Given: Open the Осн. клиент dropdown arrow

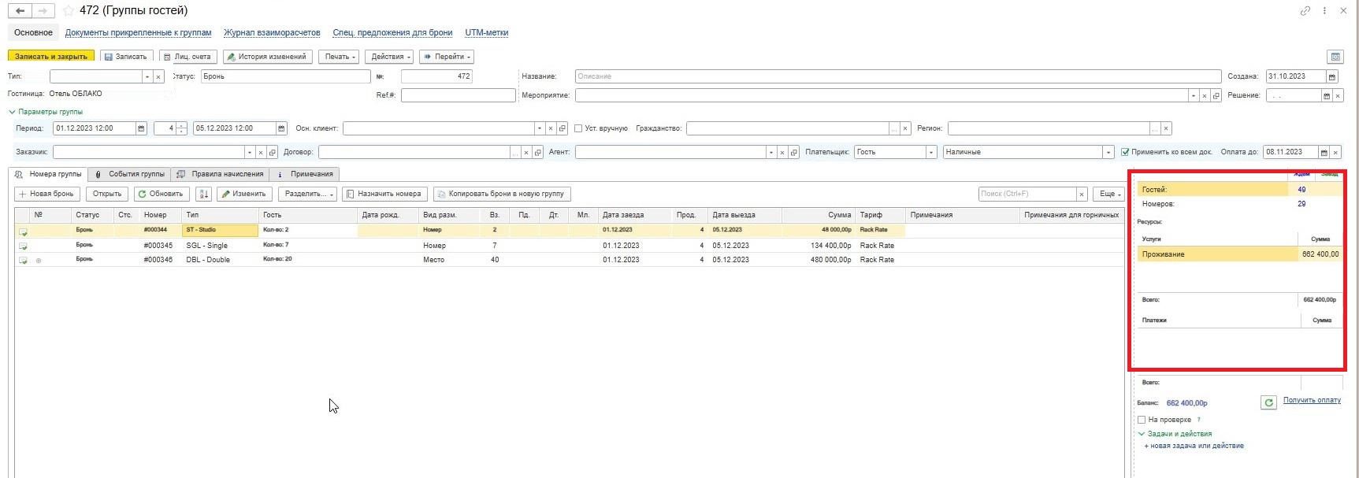Looking at the screenshot, I should pyautogui.click(x=539, y=128).
